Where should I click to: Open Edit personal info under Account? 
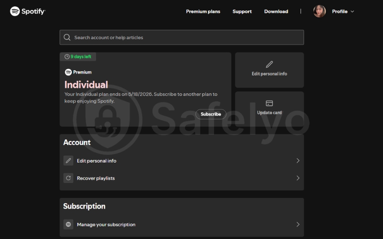point(182,161)
